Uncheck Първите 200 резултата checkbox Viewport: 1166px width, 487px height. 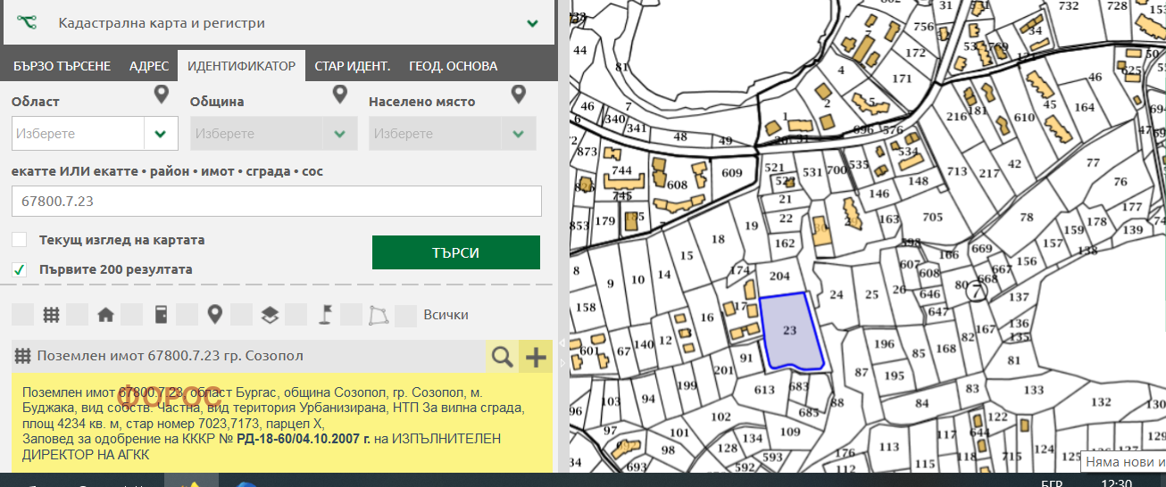[20, 269]
